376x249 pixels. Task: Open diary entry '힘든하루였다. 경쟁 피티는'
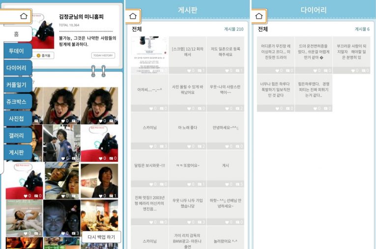click(314, 93)
